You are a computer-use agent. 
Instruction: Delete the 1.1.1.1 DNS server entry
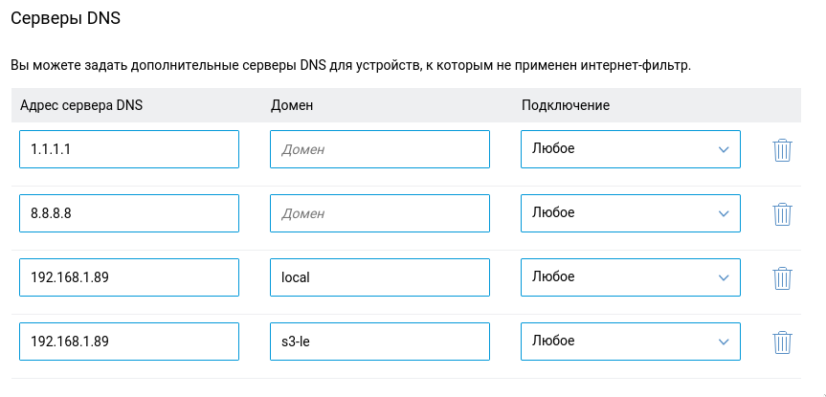782,150
